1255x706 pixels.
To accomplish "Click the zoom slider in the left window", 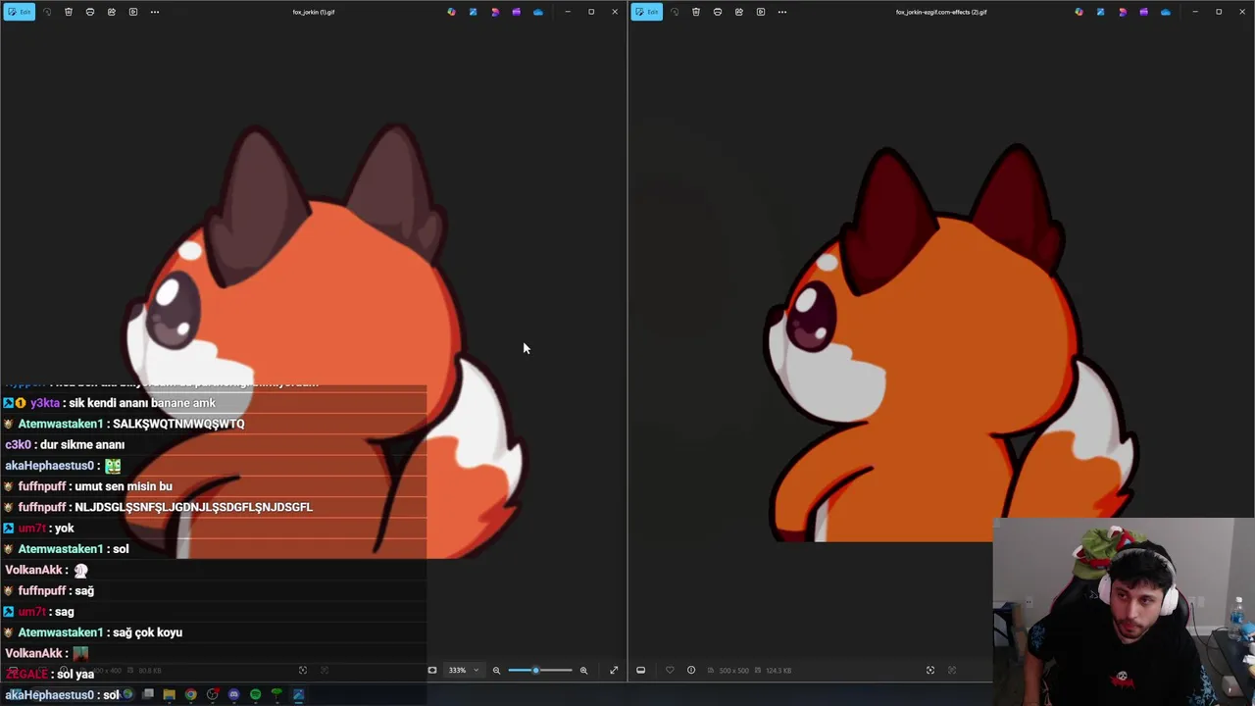I will [x=539, y=670].
